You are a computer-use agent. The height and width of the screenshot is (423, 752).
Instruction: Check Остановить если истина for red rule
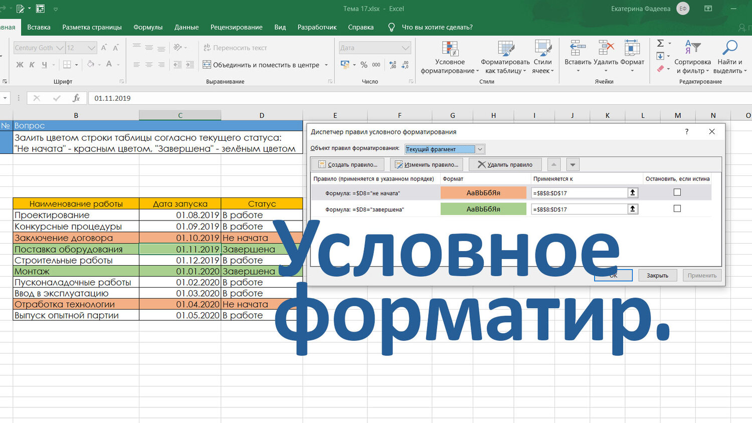coord(677,192)
